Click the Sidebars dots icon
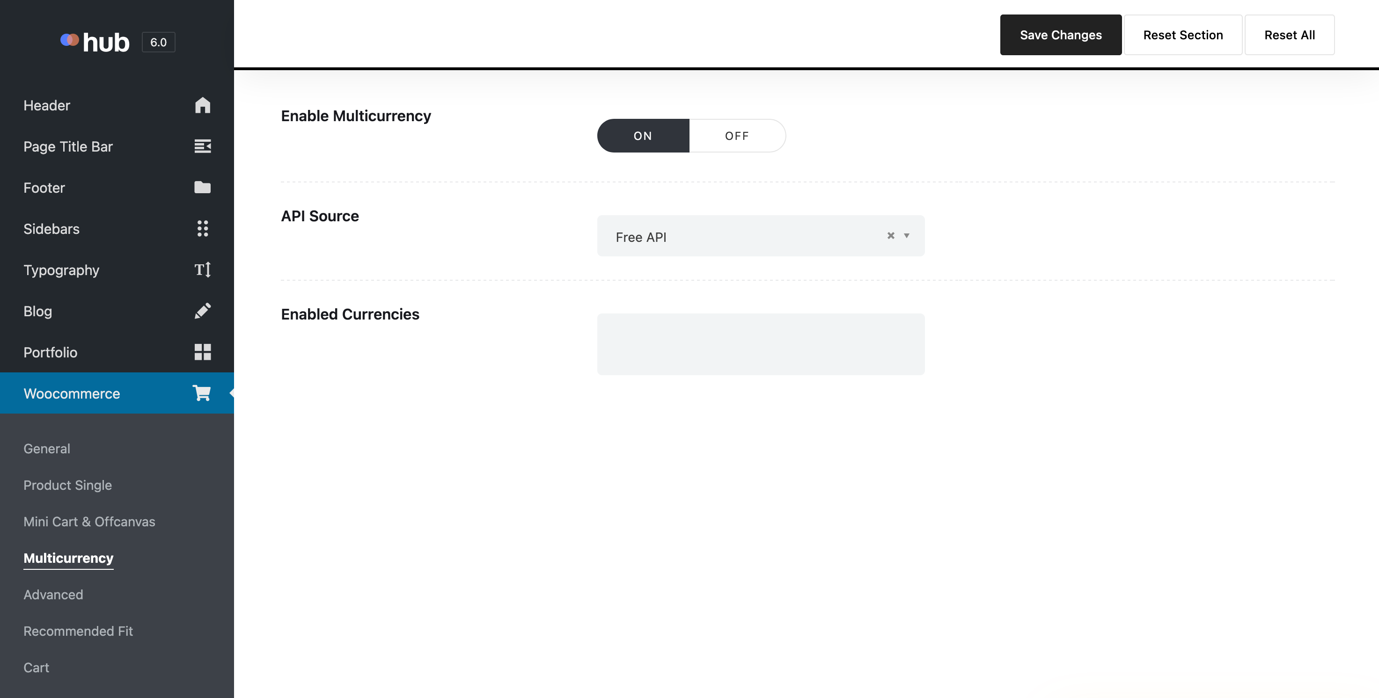Image resolution: width=1379 pixels, height=698 pixels. (x=202, y=228)
